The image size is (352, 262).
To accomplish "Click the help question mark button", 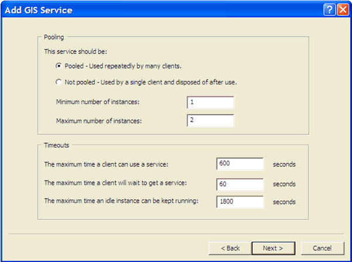I will 330,9.
